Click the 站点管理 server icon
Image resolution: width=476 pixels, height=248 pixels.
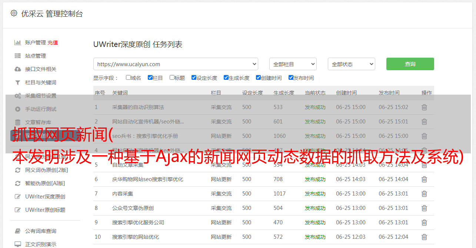tap(17, 56)
